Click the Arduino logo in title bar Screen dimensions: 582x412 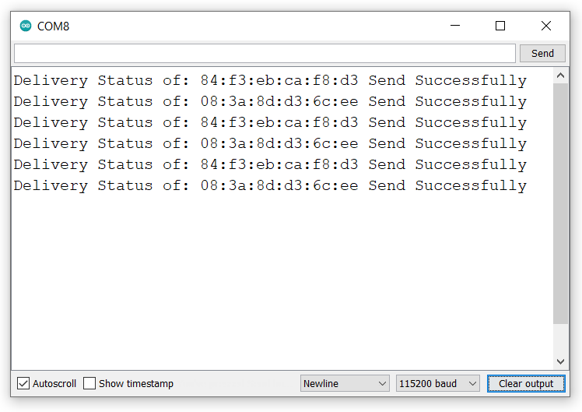click(x=26, y=26)
